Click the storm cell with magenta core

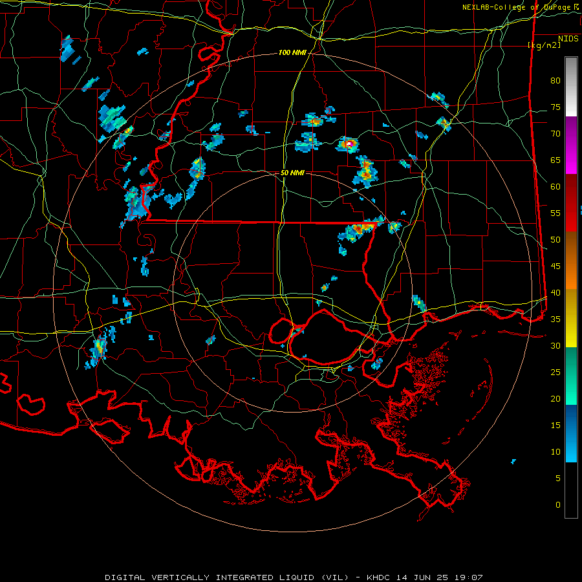pyautogui.click(x=348, y=144)
